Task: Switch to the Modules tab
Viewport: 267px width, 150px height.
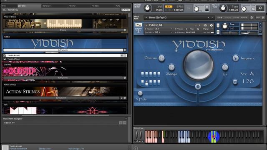Action: [103, 6]
